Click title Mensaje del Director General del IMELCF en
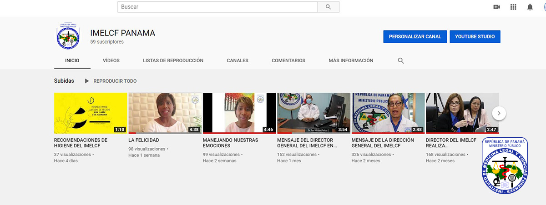Image resolution: width=546 pixels, height=205 pixels. 307,143
